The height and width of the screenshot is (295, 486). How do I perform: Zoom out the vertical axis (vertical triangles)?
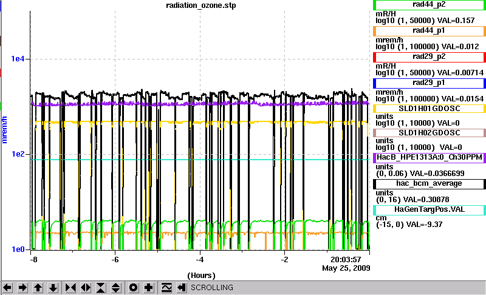pyautogui.click(x=116, y=288)
